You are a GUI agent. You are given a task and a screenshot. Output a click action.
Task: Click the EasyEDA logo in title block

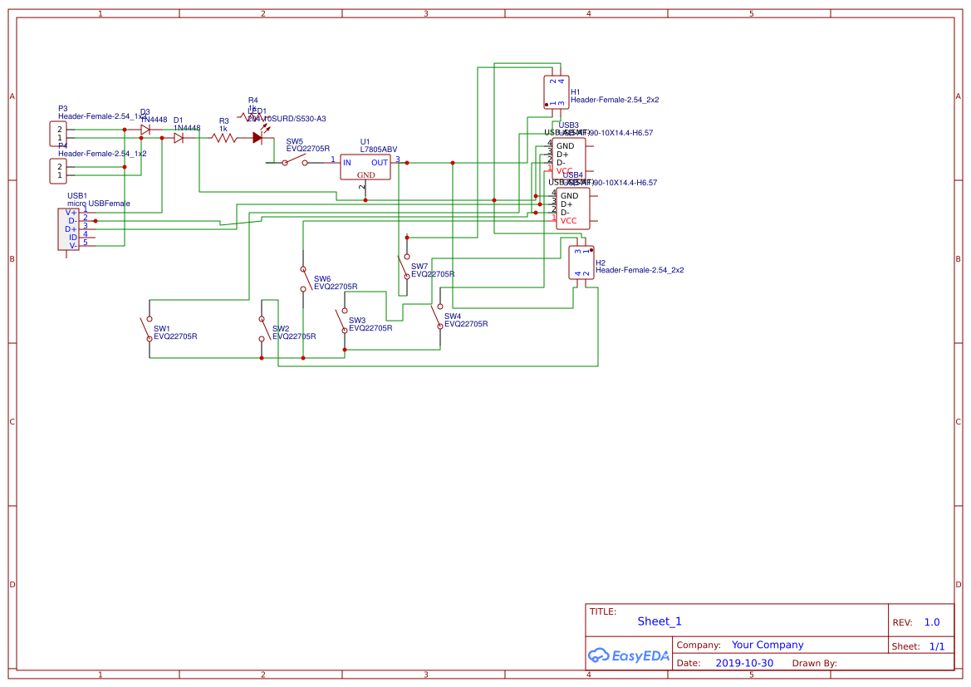629,655
